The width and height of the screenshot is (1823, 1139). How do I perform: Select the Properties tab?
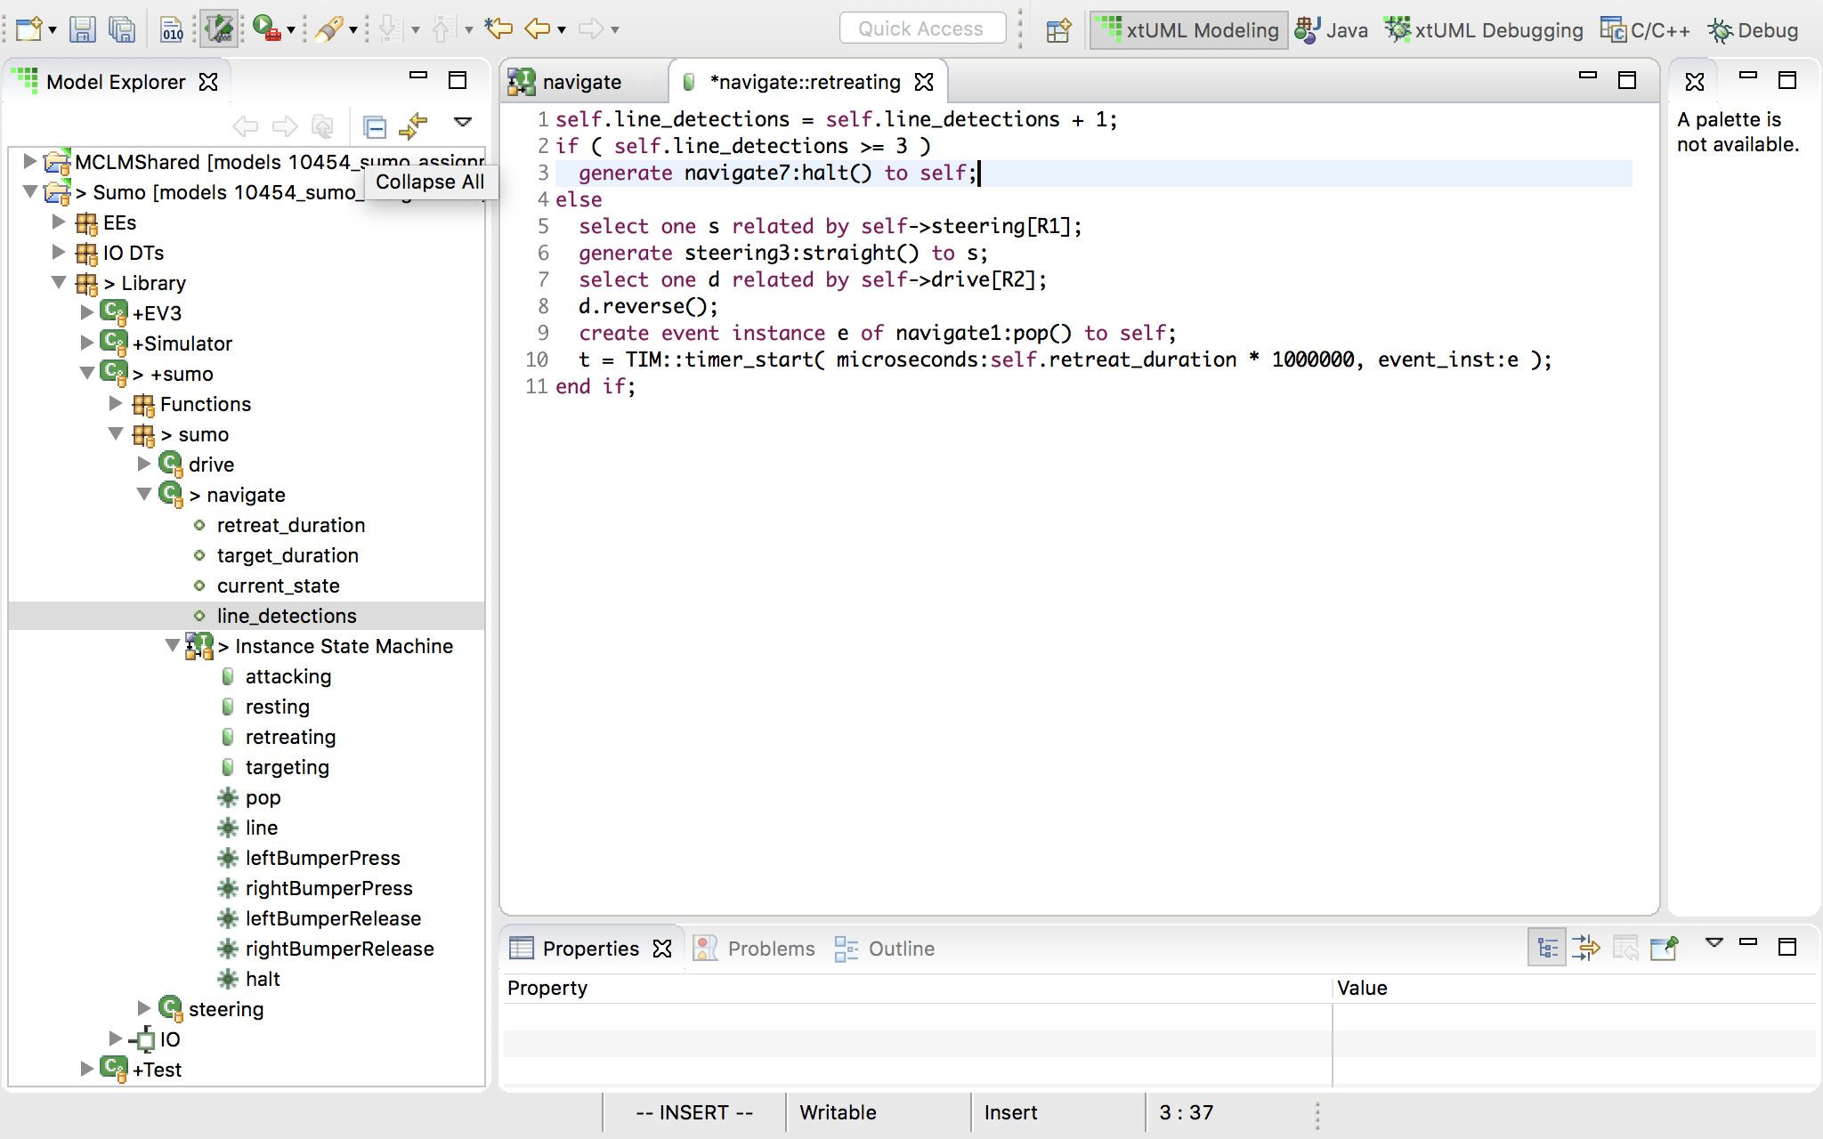point(590,949)
